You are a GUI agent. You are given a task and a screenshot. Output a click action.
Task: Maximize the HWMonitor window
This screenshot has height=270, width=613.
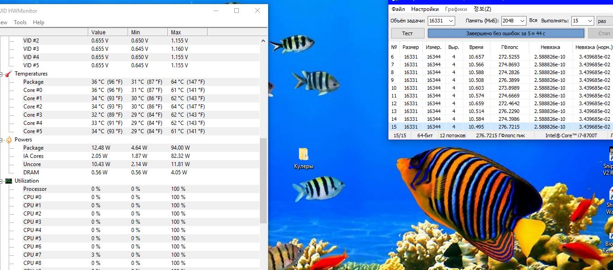click(x=237, y=11)
